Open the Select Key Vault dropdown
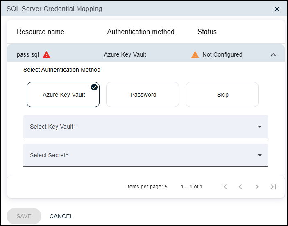This screenshot has width=288, height=226. (x=146, y=127)
